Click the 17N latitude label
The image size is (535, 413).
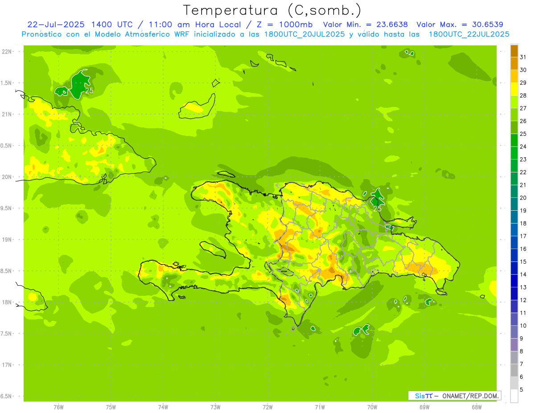(x=7, y=365)
